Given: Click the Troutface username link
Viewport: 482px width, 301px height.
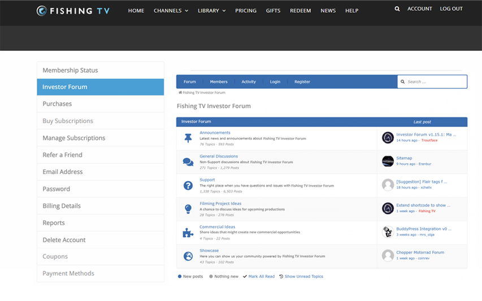Looking at the screenshot, I should pyautogui.click(x=429, y=141).
